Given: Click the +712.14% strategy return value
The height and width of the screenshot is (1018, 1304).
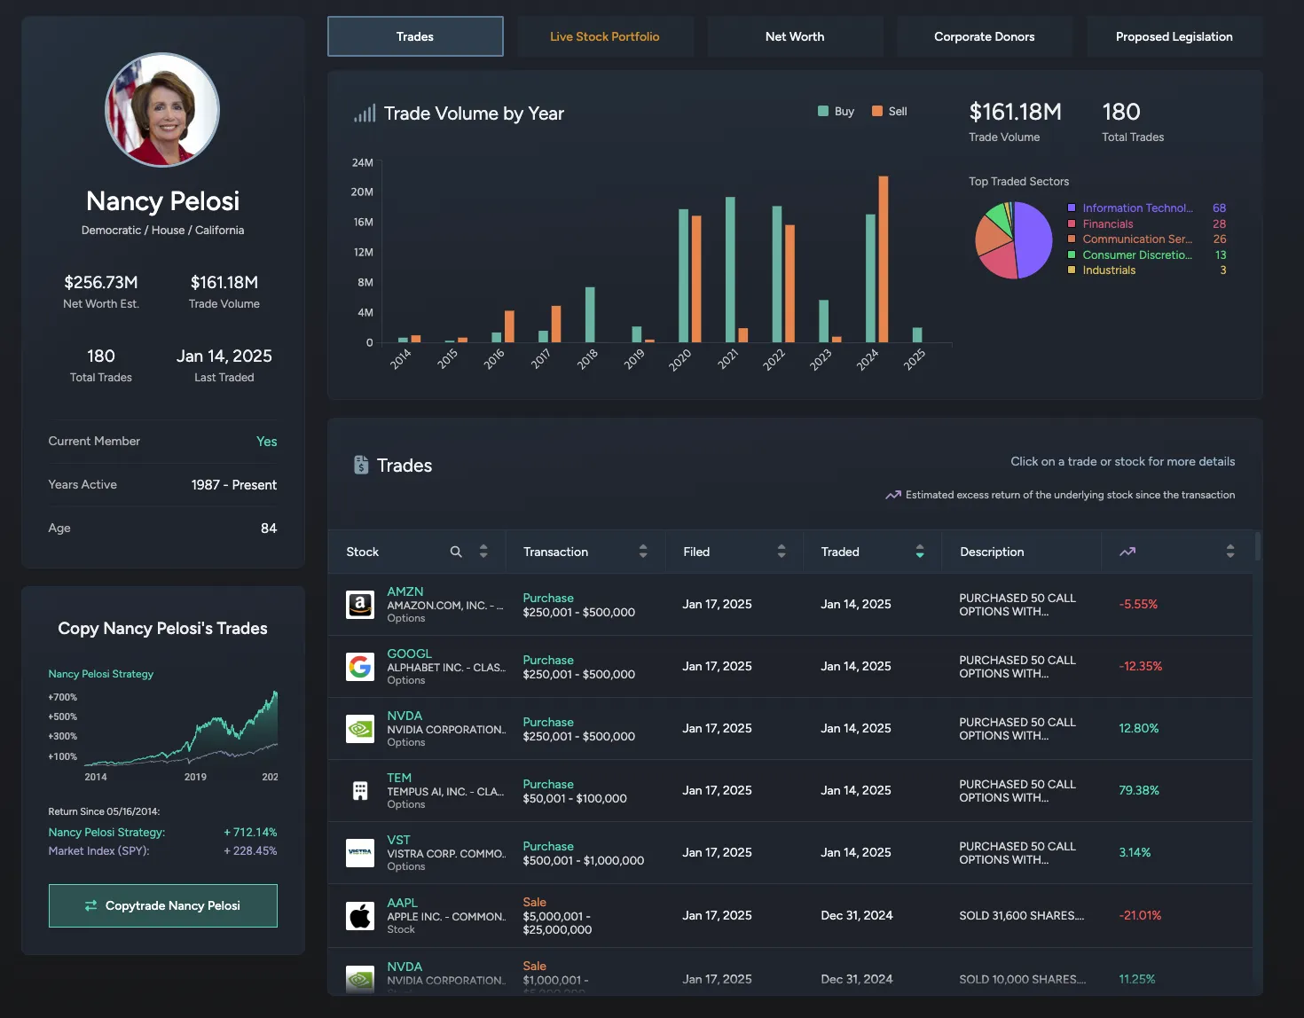Looking at the screenshot, I should coord(250,832).
